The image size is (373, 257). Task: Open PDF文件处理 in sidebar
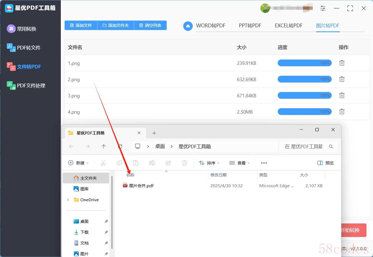tap(26, 85)
